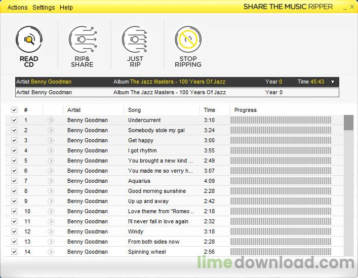Click the # track number column header

coord(26,110)
